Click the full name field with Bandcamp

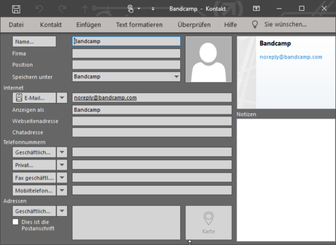(126, 41)
